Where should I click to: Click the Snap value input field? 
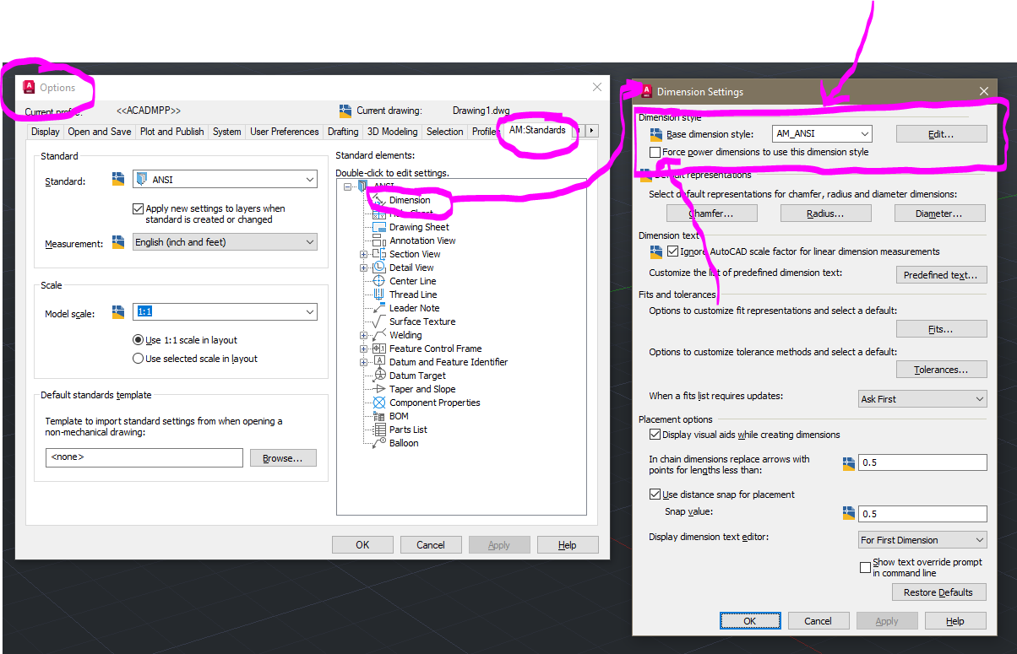921,513
